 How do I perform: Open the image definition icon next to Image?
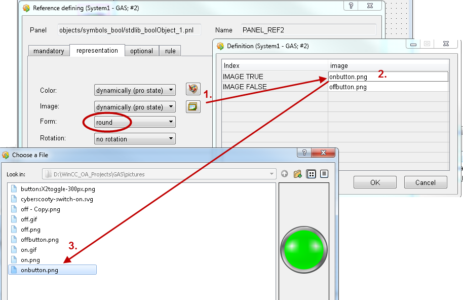point(193,106)
